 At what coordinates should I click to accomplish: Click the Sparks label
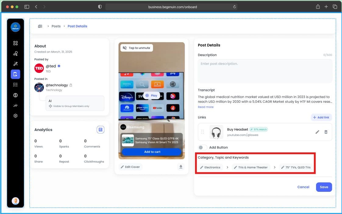tap(64, 147)
